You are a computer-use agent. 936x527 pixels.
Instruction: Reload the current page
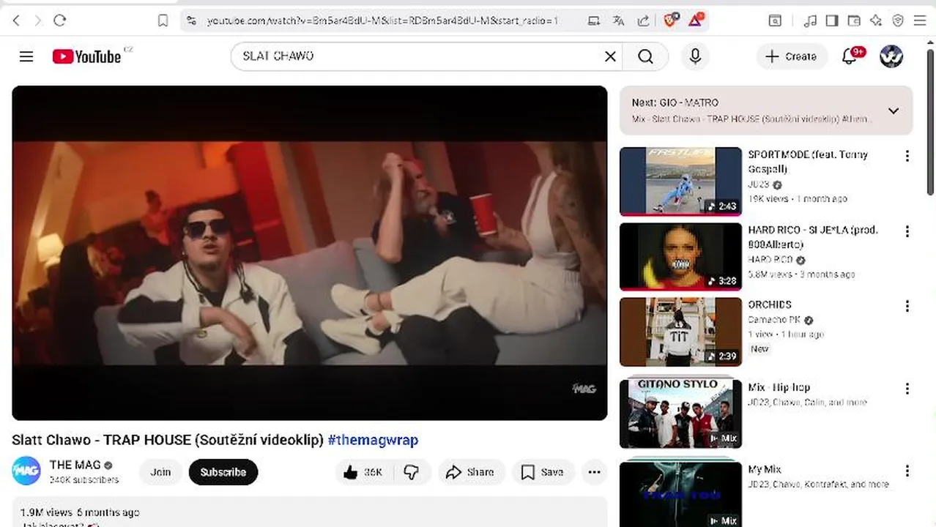coord(60,20)
